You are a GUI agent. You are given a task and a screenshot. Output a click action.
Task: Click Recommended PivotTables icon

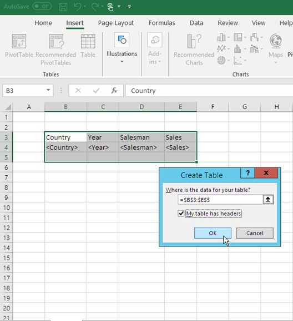[x=56, y=41]
